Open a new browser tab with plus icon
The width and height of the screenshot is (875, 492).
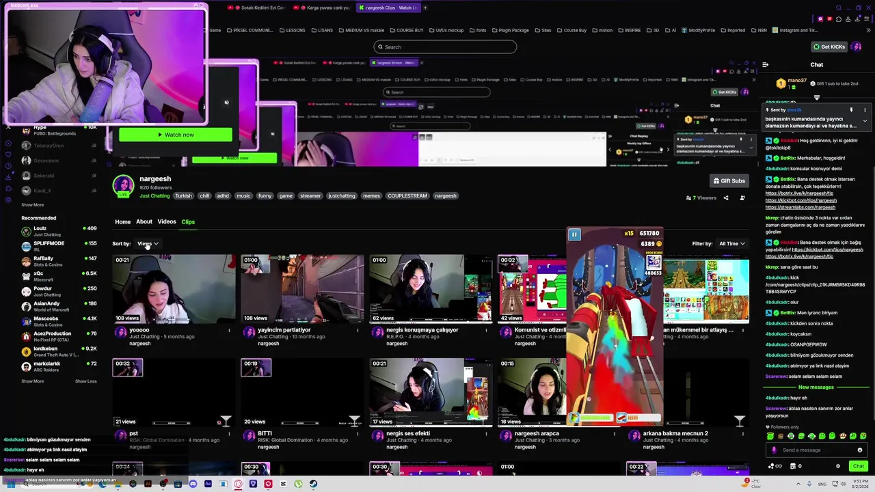(425, 8)
